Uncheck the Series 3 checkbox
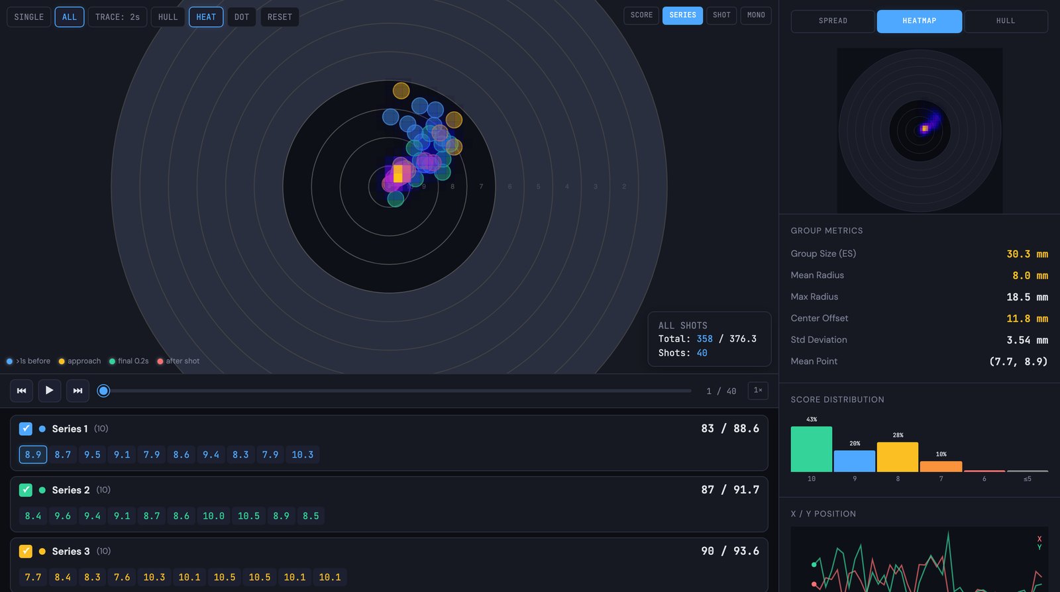1060x592 pixels. tap(26, 551)
